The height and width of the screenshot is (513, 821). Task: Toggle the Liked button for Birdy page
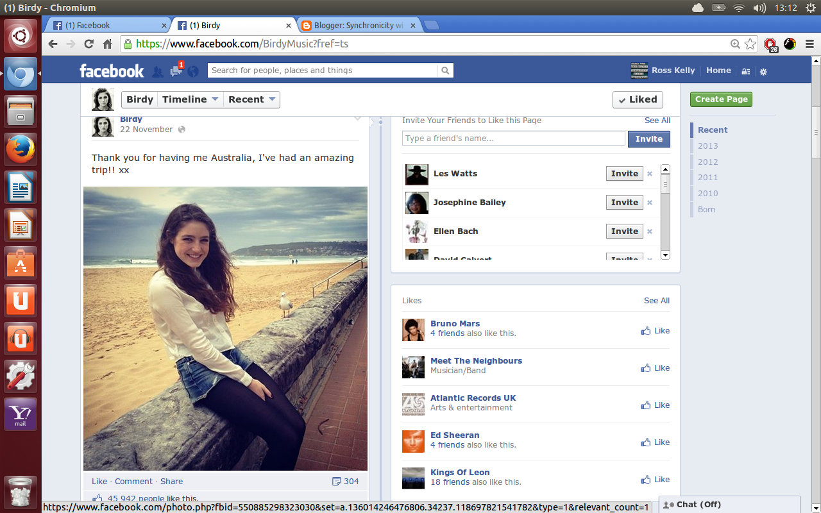pos(638,99)
